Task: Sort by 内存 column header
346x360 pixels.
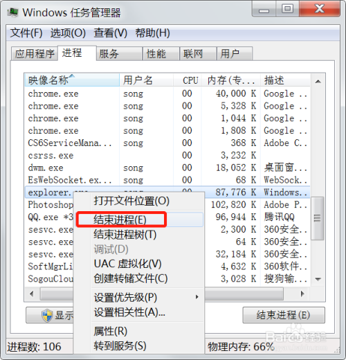Action: coord(231,80)
